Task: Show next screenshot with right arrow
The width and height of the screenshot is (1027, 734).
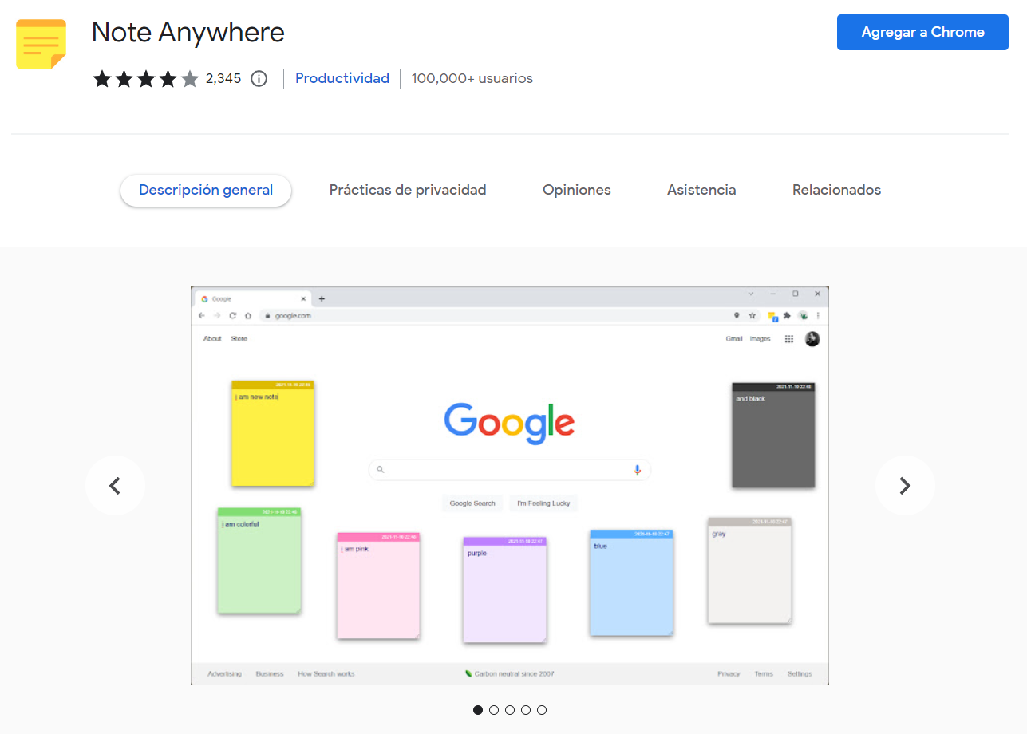Action: coord(905,485)
